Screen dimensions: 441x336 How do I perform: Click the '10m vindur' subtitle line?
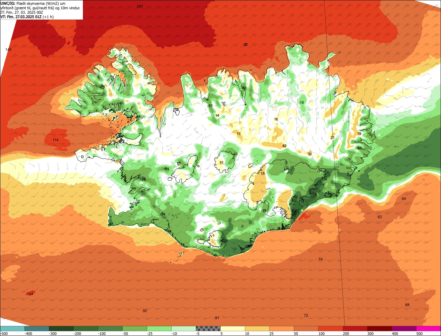click(40, 8)
